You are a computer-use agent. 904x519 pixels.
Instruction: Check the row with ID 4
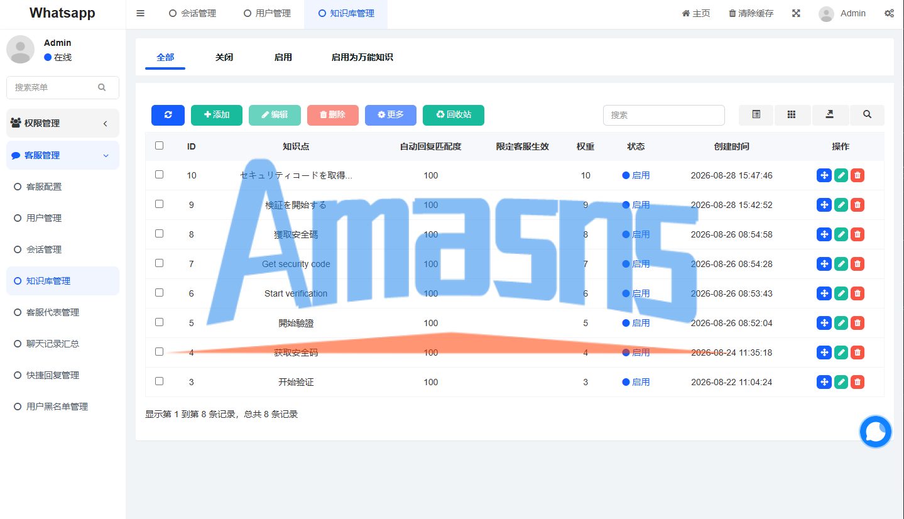[x=159, y=351]
